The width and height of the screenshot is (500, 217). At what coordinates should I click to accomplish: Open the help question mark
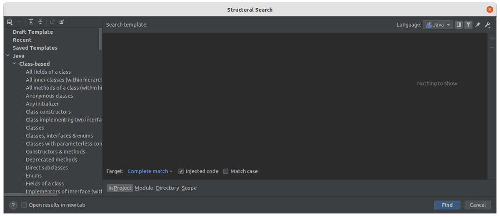(13, 205)
